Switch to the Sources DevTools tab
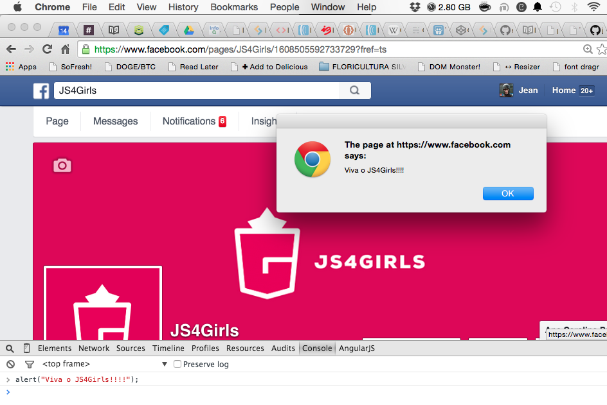The height and width of the screenshot is (405, 607). (x=131, y=348)
